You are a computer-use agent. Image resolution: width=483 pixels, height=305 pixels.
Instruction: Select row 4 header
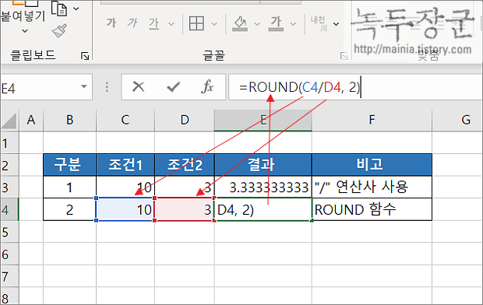click(x=9, y=209)
